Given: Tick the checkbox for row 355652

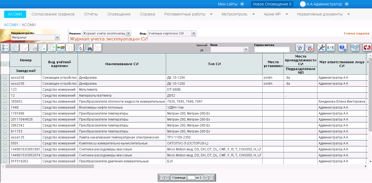Looking at the screenshot, I should [x=5, y=102].
